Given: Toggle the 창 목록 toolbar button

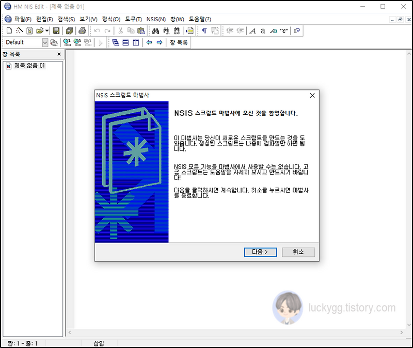Looking at the screenshot, I should coord(179,42).
